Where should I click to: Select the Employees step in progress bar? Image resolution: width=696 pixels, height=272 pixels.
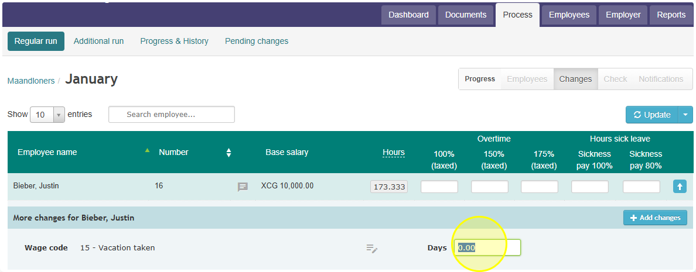pos(527,79)
